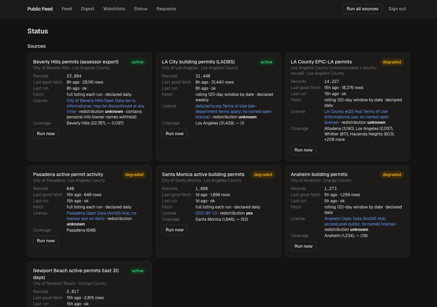The height and width of the screenshot is (307, 437).
Task: Select the Status navigation tab
Action: pyautogui.click(x=141, y=9)
